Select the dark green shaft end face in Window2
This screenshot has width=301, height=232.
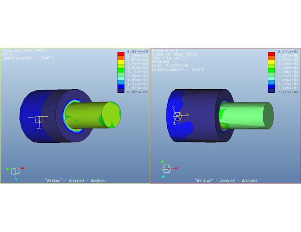point(268,116)
